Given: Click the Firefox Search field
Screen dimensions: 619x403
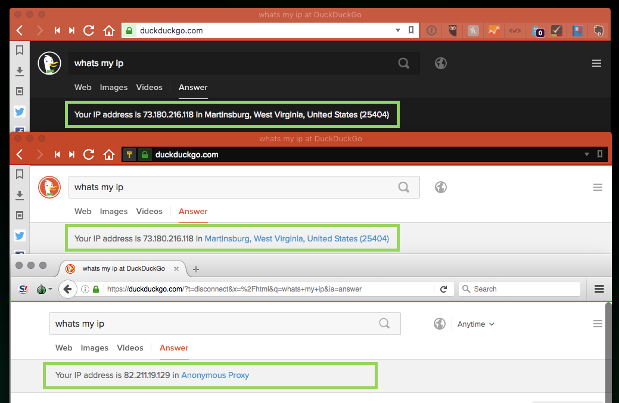Looking at the screenshot, I should tap(519, 289).
